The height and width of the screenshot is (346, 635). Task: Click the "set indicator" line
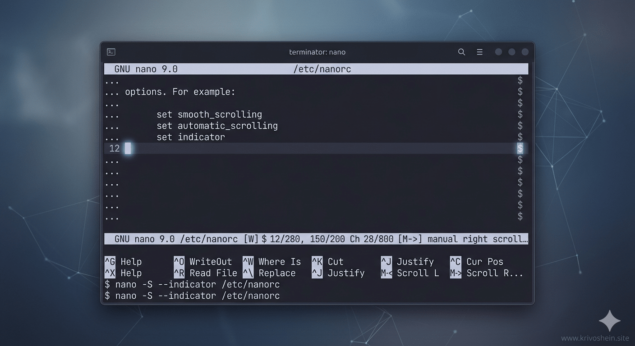(191, 137)
